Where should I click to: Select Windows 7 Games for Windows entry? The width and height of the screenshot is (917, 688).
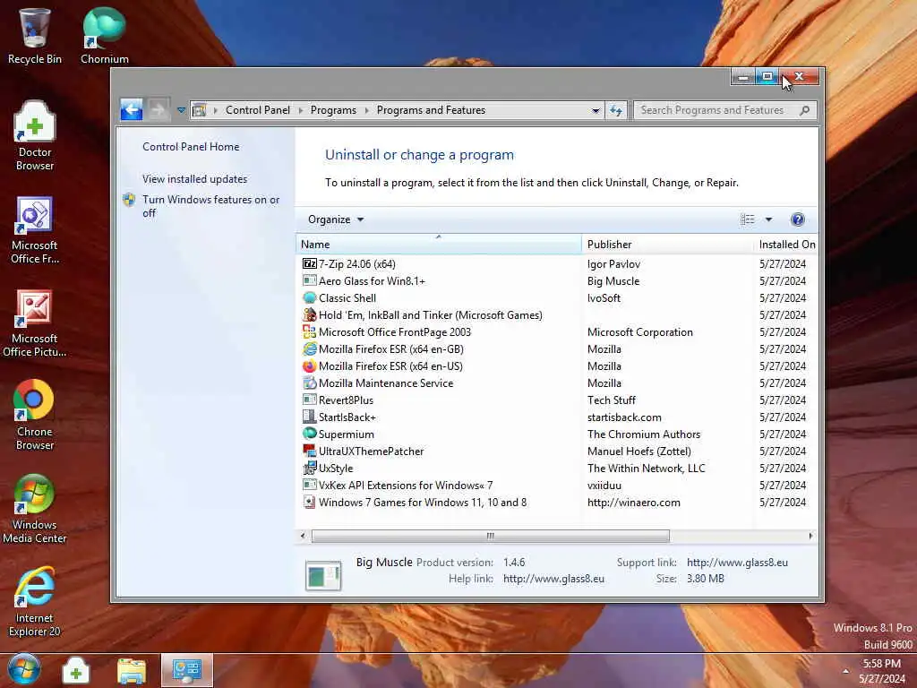557,502
